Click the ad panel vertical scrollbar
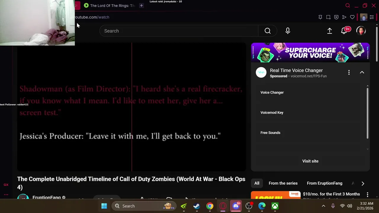This screenshot has width=379, height=213. [367, 113]
